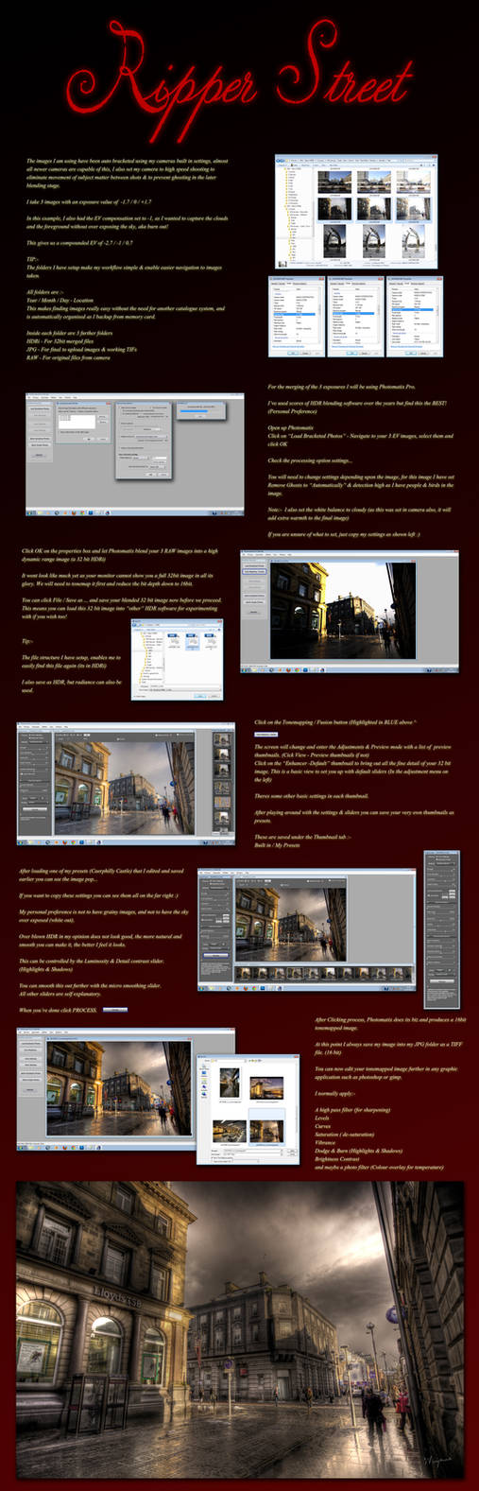479x1491 pixels.
Task: Click the highlighted blue Tonemapping button image
Action: [266, 734]
